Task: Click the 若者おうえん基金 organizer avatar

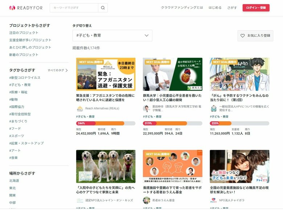Action: (146, 200)
